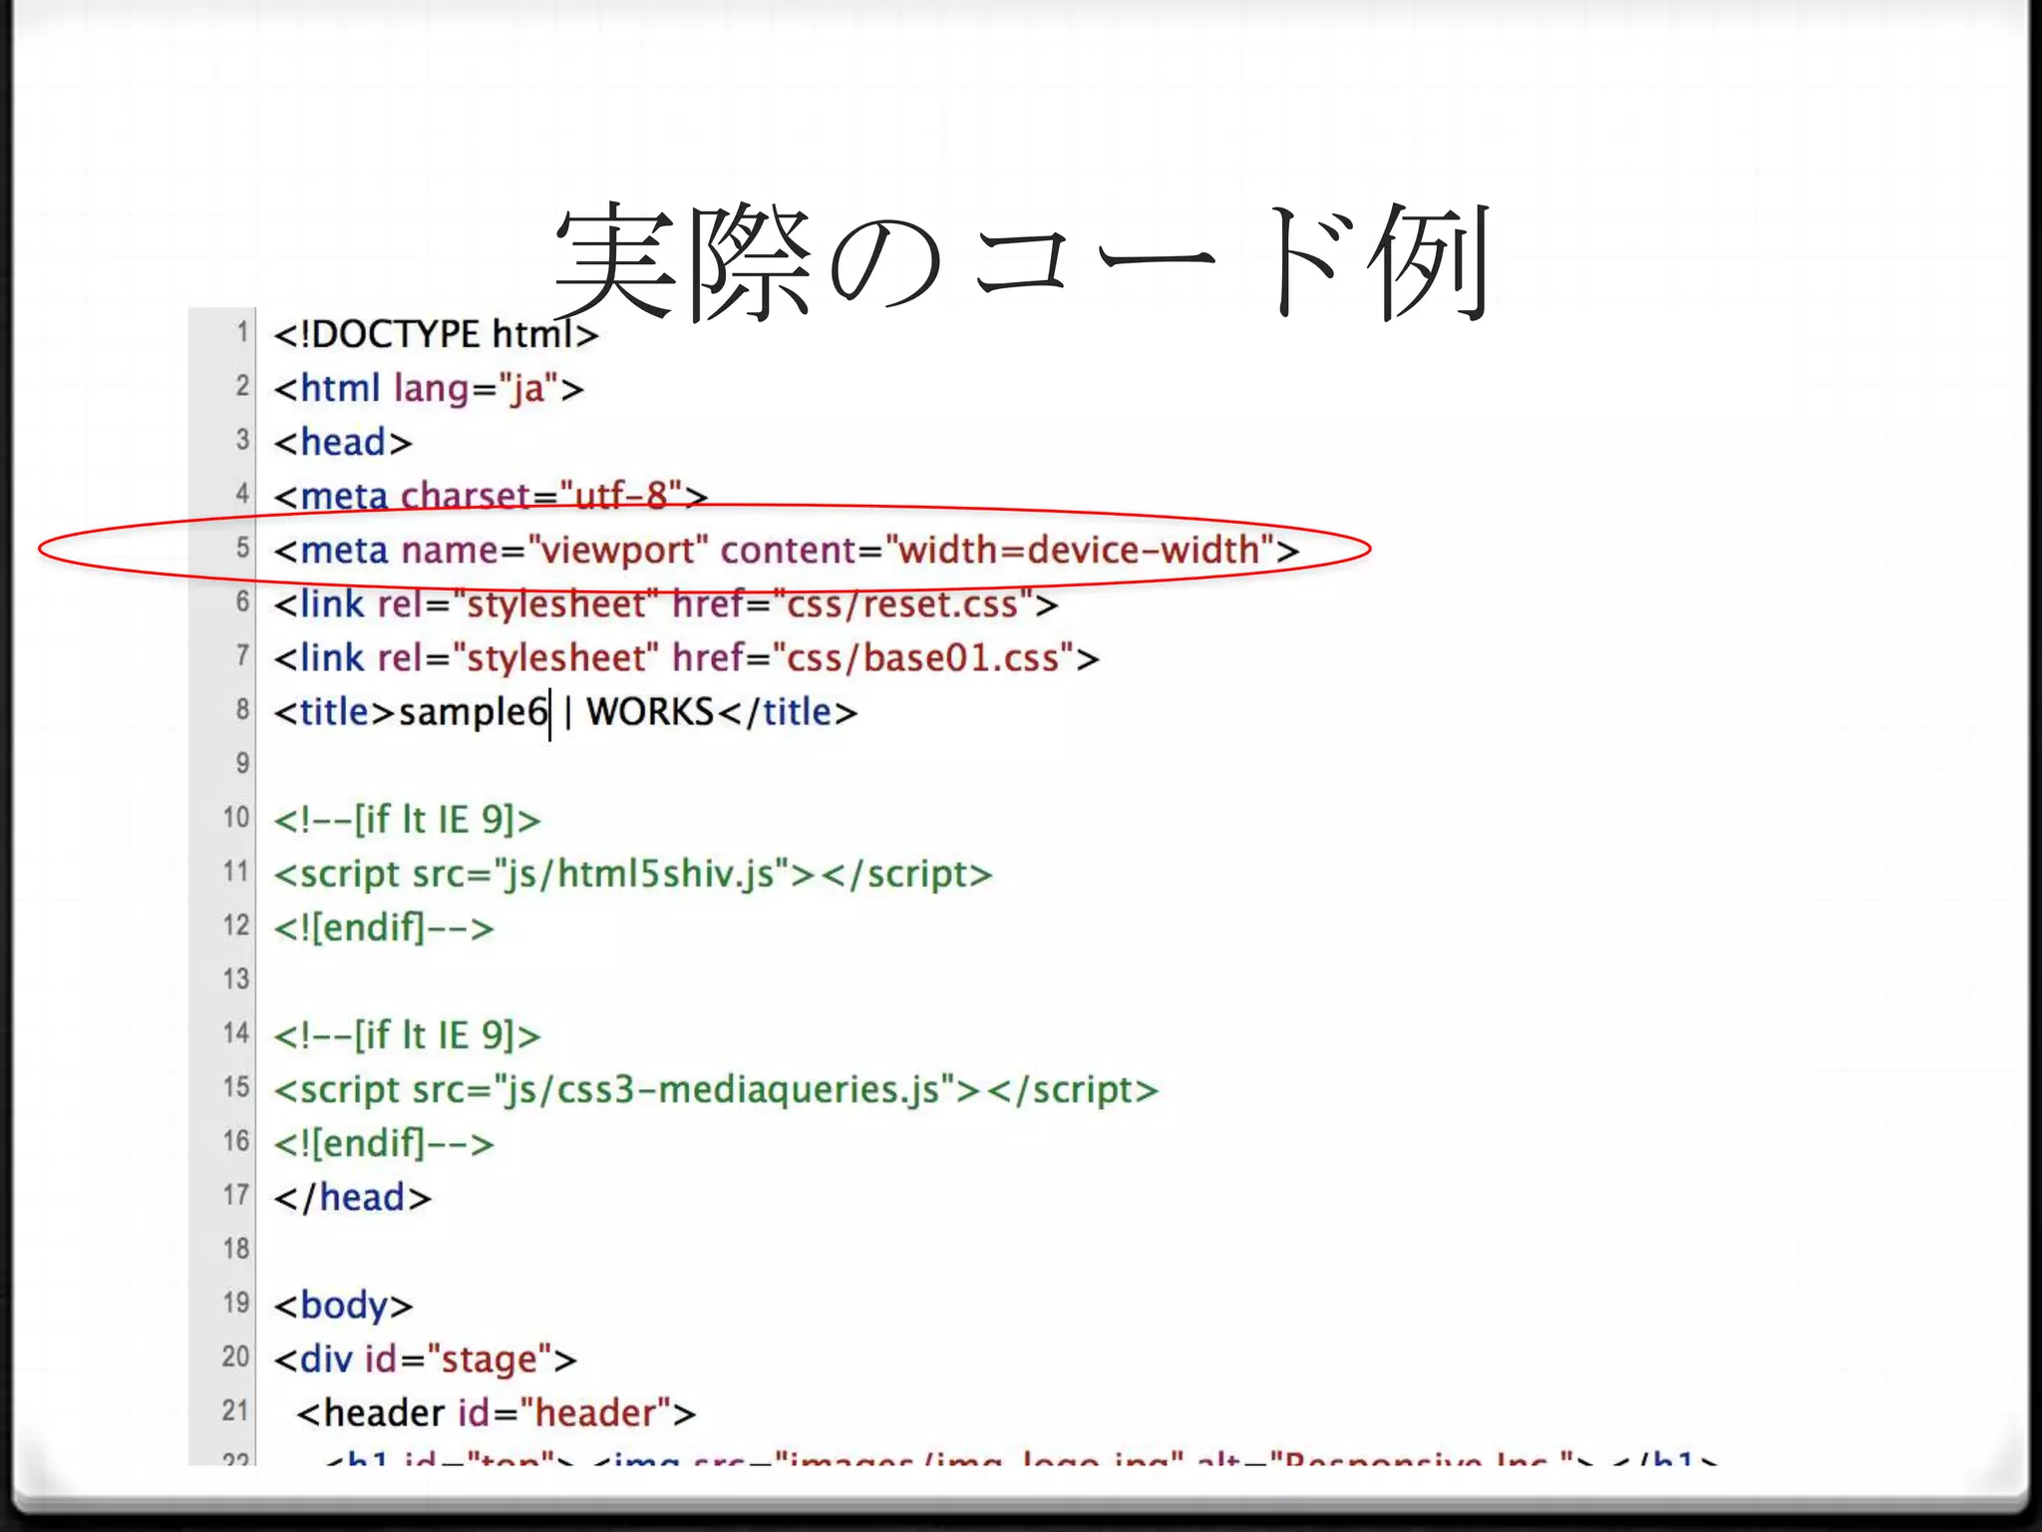Click the if lt IE 9 comment on line 14
This screenshot has width=2042, height=1532.
point(407,1035)
